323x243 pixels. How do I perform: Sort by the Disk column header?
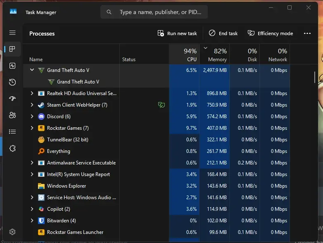tap(245, 54)
